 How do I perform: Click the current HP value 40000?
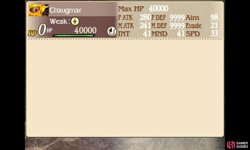(x=85, y=30)
